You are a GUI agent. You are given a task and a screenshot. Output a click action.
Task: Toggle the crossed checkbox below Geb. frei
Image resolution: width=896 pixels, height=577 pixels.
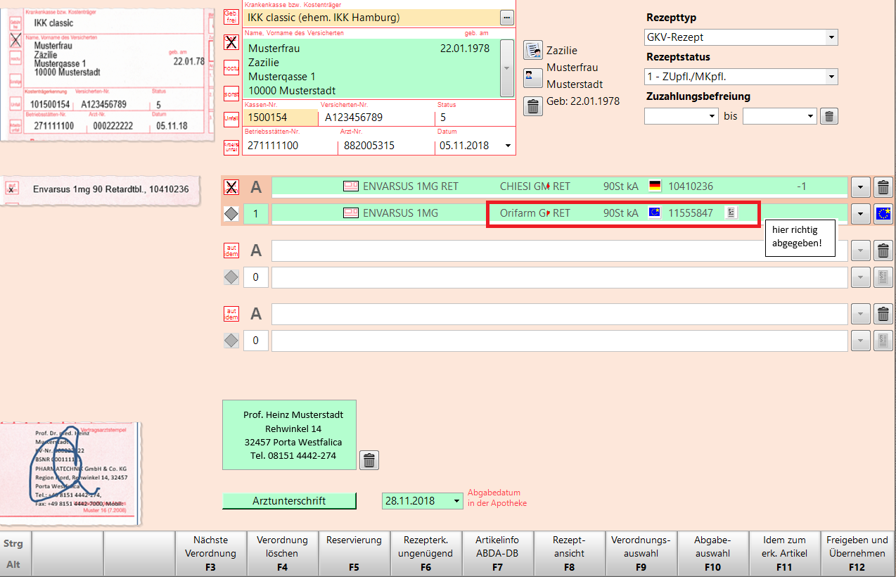[231, 42]
